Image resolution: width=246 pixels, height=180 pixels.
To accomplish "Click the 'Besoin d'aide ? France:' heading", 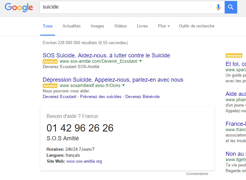I will pyautogui.click(x=73, y=116).
